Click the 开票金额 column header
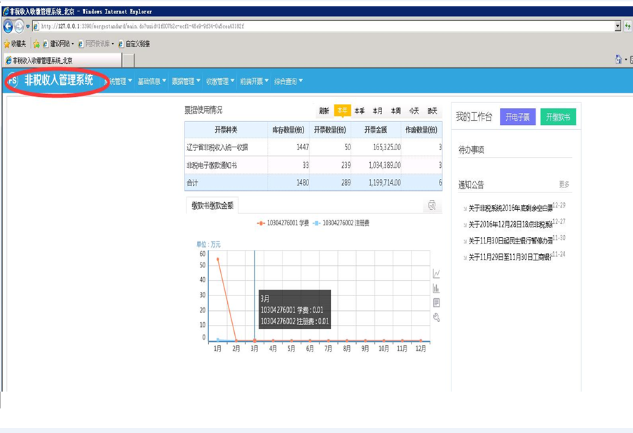The height and width of the screenshot is (433, 633). [x=376, y=130]
